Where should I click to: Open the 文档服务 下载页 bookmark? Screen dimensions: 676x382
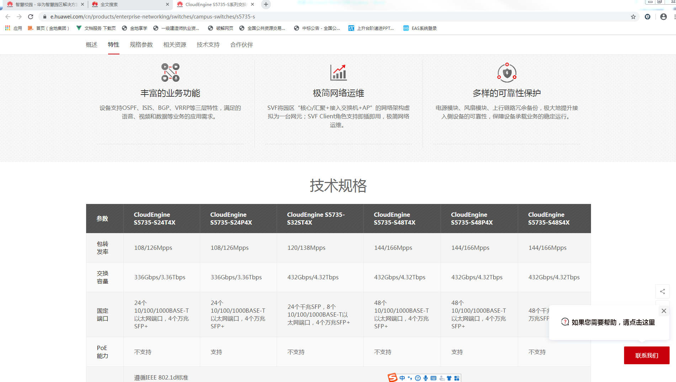pyautogui.click(x=96, y=28)
